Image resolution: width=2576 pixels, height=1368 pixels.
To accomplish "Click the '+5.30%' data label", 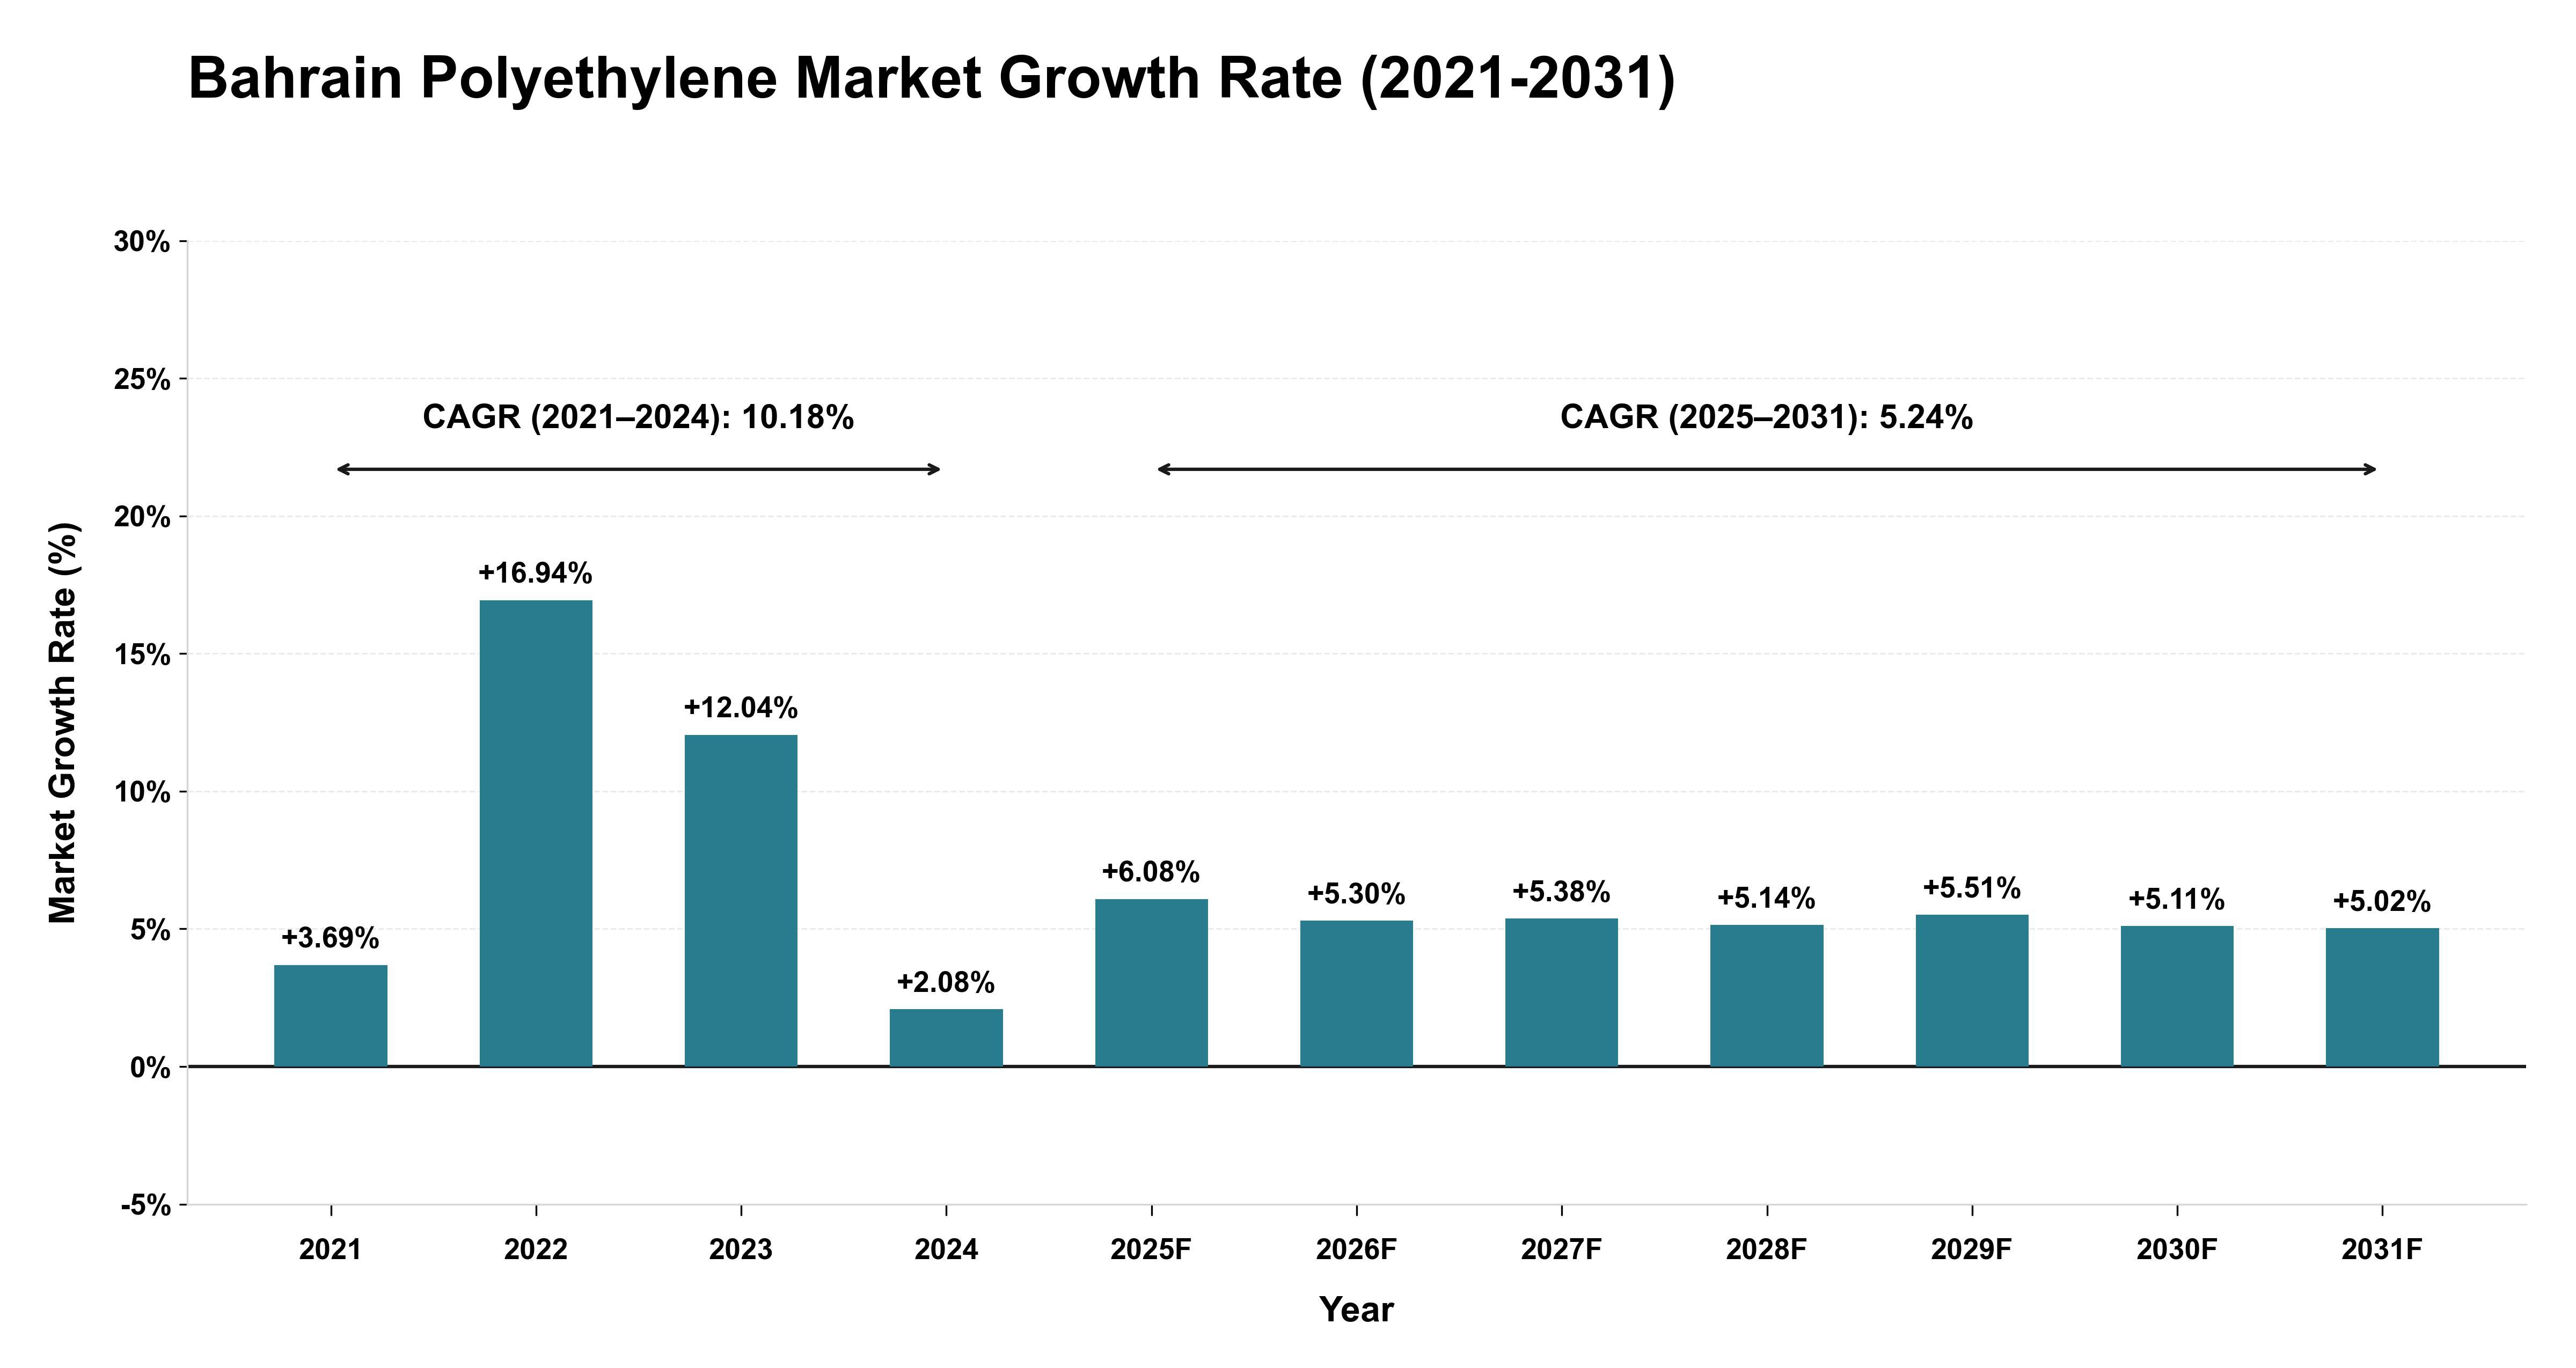I will [x=1356, y=894].
